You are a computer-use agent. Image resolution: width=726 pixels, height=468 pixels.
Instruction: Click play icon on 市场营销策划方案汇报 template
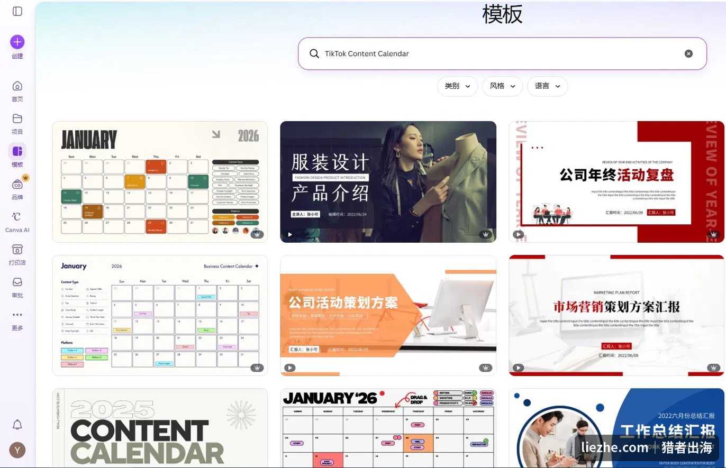(x=518, y=368)
